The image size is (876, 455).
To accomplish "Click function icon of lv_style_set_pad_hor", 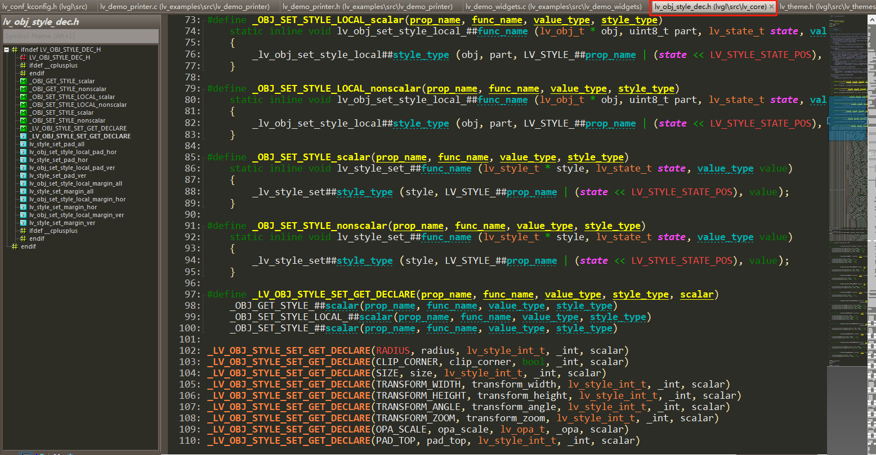I will (x=23, y=160).
